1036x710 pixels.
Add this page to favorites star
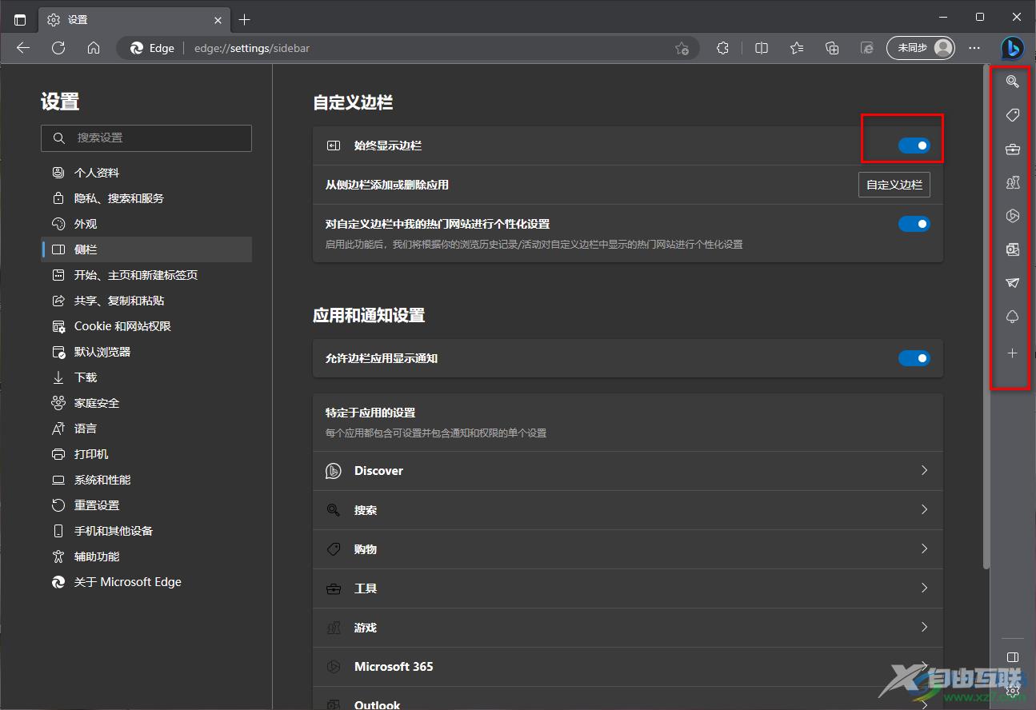(682, 48)
